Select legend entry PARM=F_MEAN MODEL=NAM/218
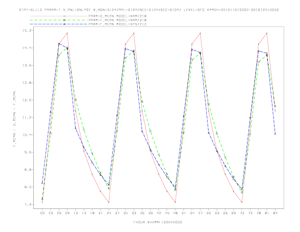 pyautogui.click(x=117, y=20)
